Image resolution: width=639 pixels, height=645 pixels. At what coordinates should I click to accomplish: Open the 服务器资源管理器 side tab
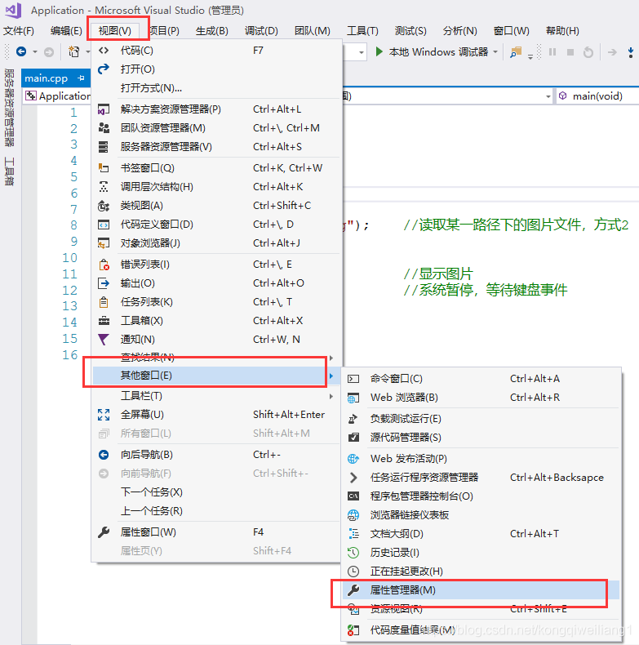pos(9,108)
